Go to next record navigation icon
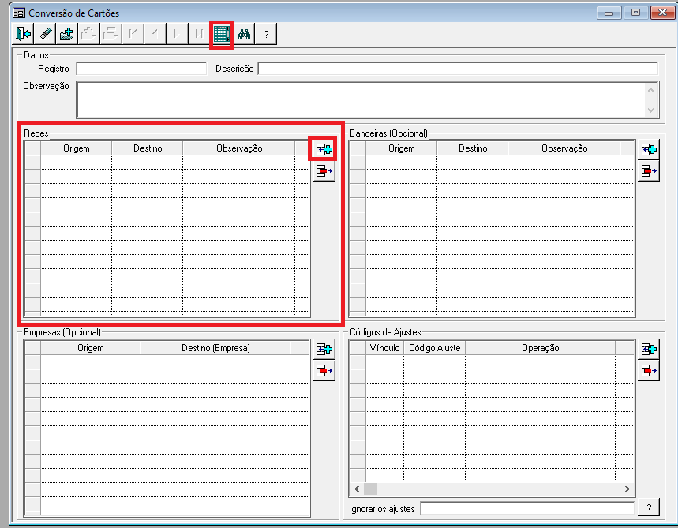Image resolution: width=678 pixels, height=528 pixels. [x=177, y=34]
